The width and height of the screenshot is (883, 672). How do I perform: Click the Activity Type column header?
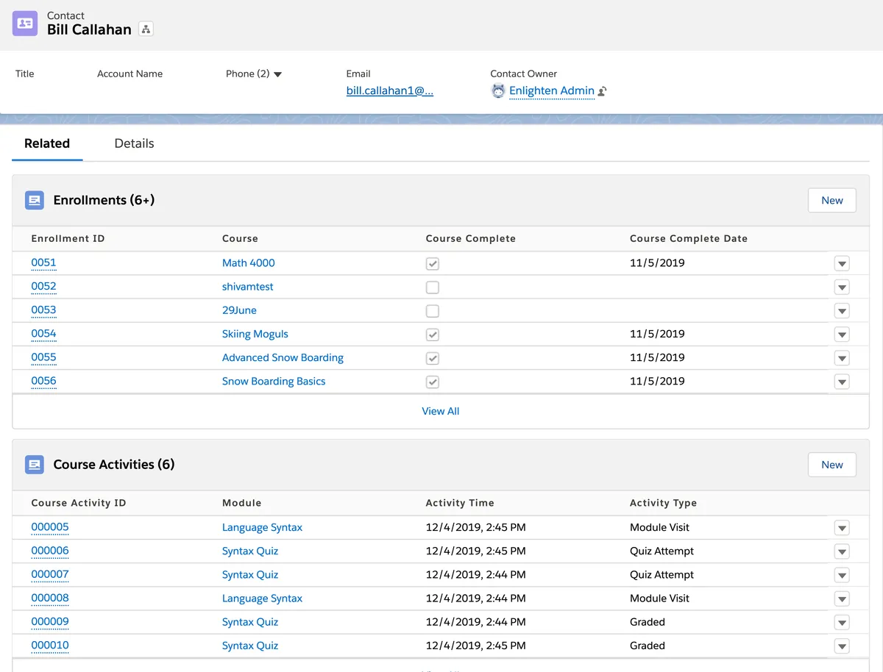point(663,504)
